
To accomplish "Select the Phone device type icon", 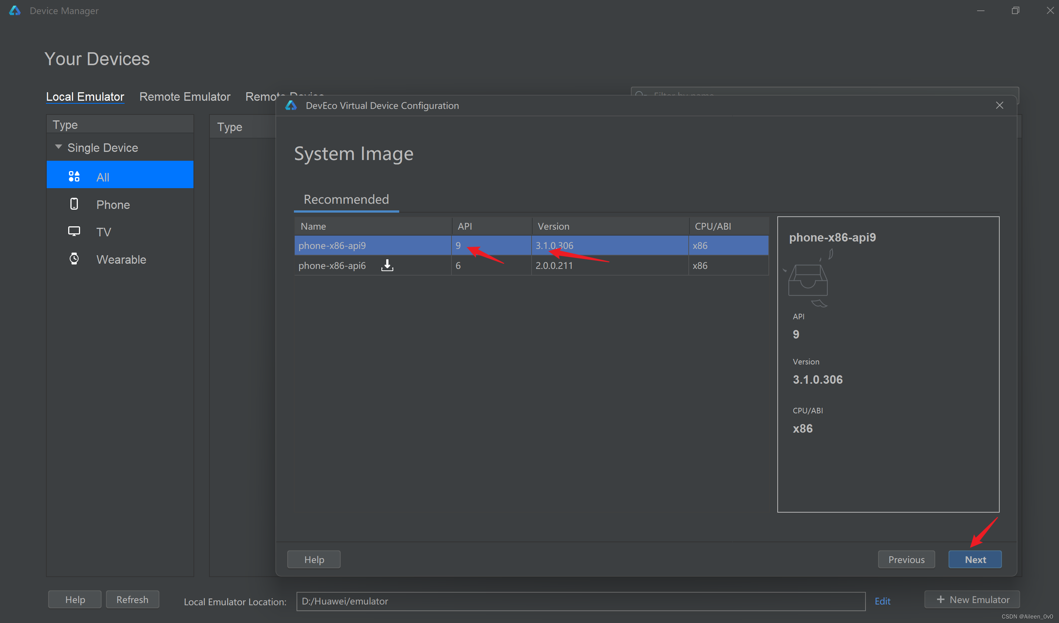I will (74, 204).
